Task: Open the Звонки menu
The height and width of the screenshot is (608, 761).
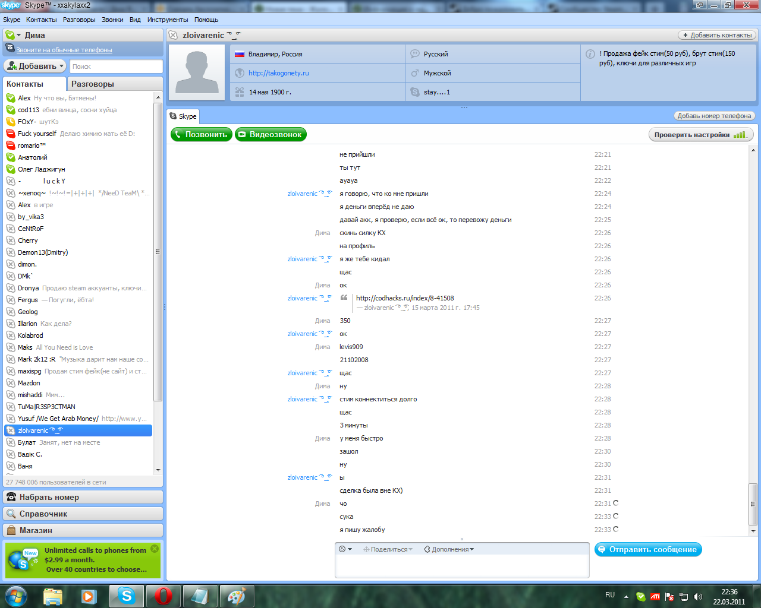Action: coord(112,20)
